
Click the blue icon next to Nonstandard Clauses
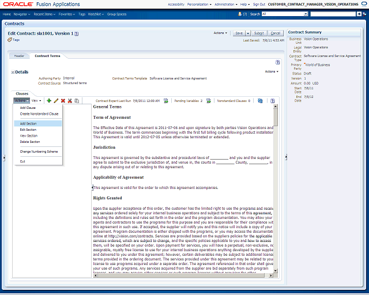tap(260, 101)
